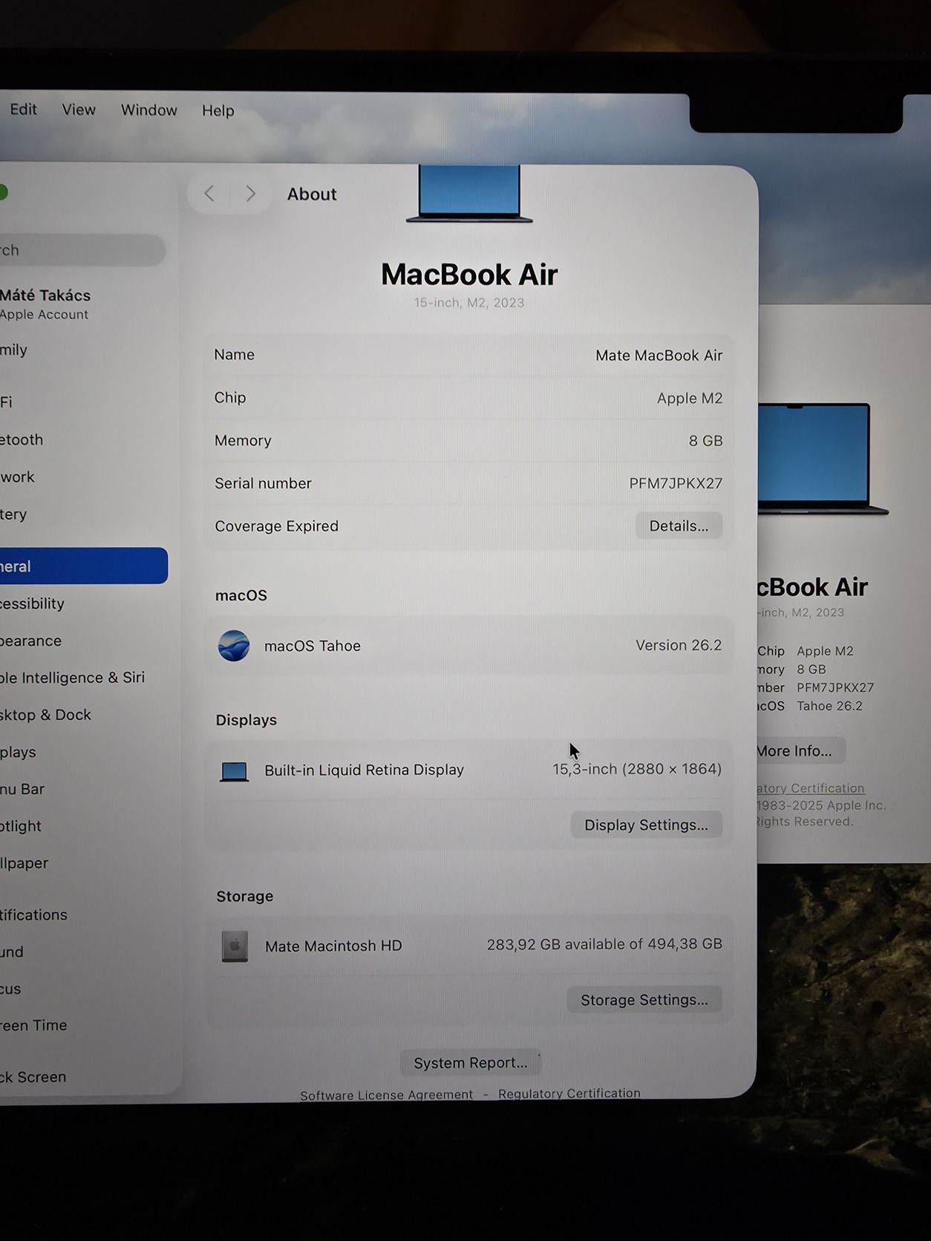Click the coverage Details... button

click(x=679, y=525)
